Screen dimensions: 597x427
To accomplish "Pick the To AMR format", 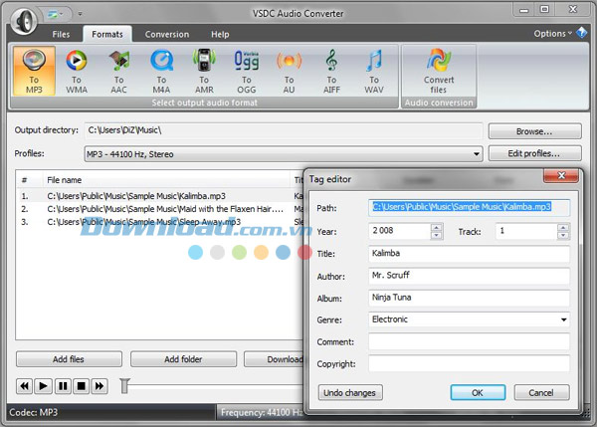I will (x=204, y=71).
